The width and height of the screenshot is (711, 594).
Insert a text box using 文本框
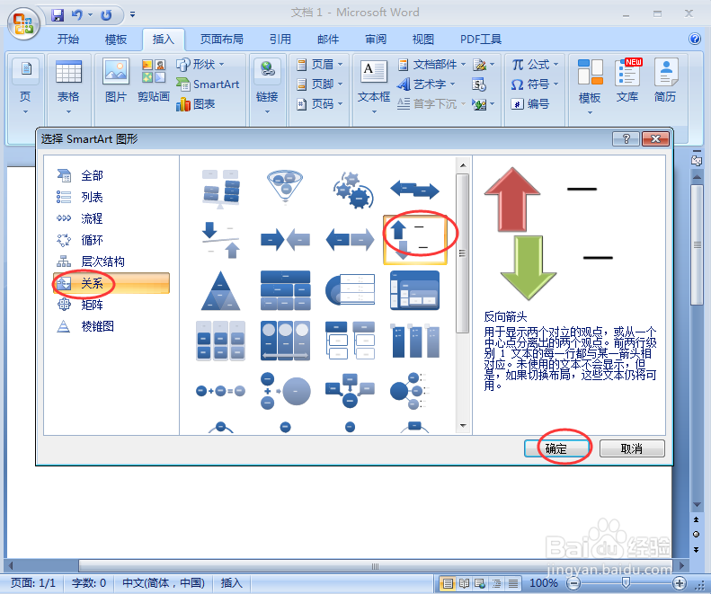coord(374,85)
